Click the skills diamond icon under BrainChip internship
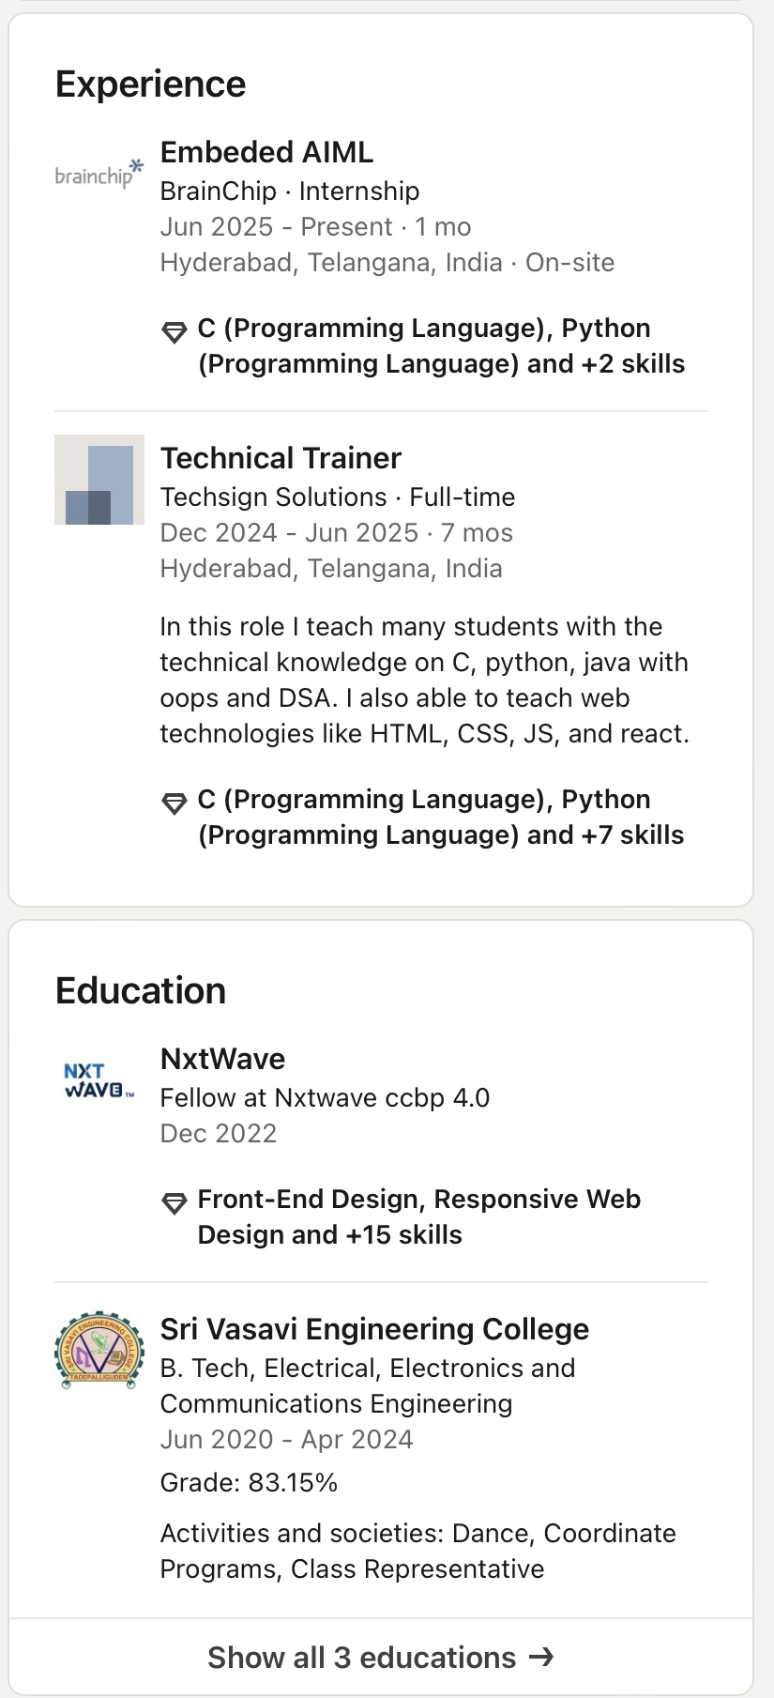The height and width of the screenshot is (1698, 774). click(175, 331)
